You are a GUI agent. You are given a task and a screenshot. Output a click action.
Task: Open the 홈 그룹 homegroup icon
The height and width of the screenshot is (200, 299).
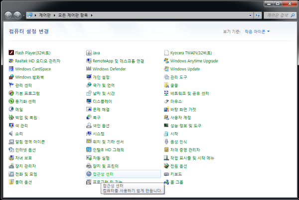click(166, 182)
